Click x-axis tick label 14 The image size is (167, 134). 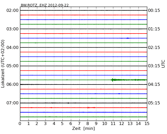(138, 124)
